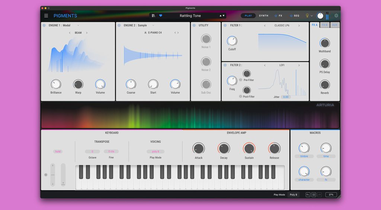
Task: Open the Rattling Tone preset name menu
Action: pyautogui.click(x=190, y=16)
